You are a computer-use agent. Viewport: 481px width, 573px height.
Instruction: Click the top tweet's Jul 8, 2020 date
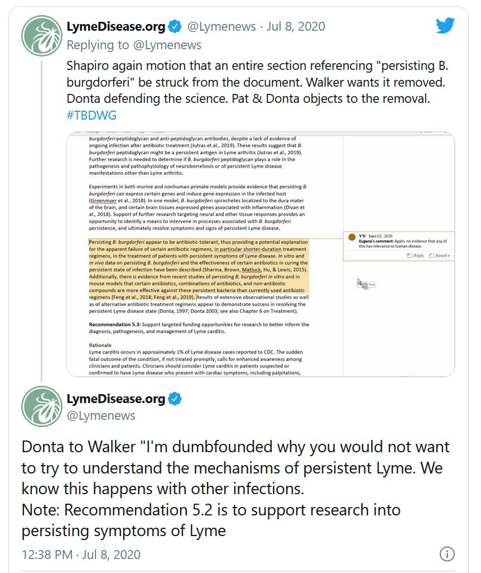coord(296,26)
